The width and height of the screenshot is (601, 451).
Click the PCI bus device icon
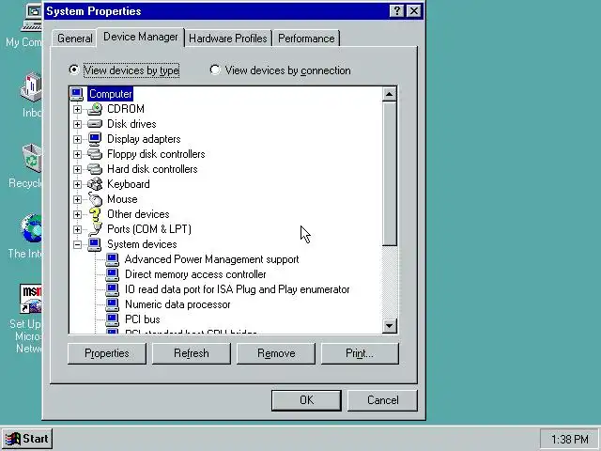113,319
